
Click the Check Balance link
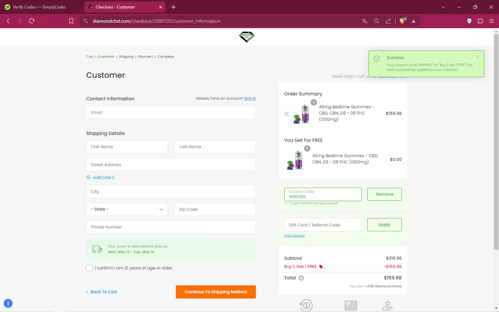click(x=294, y=235)
